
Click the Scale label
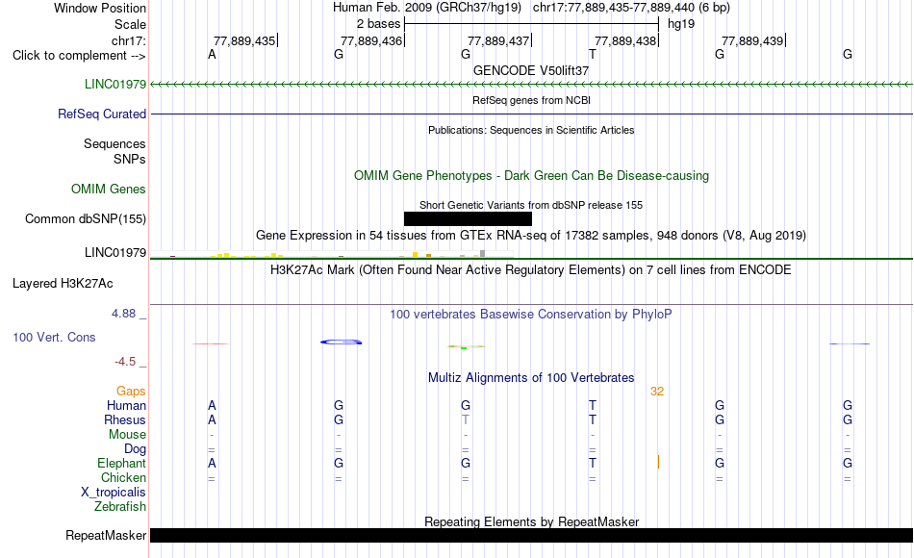pos(130,24)
